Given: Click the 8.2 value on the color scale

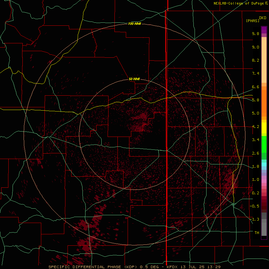Looking at the screenshot, I should coord(256,60).
